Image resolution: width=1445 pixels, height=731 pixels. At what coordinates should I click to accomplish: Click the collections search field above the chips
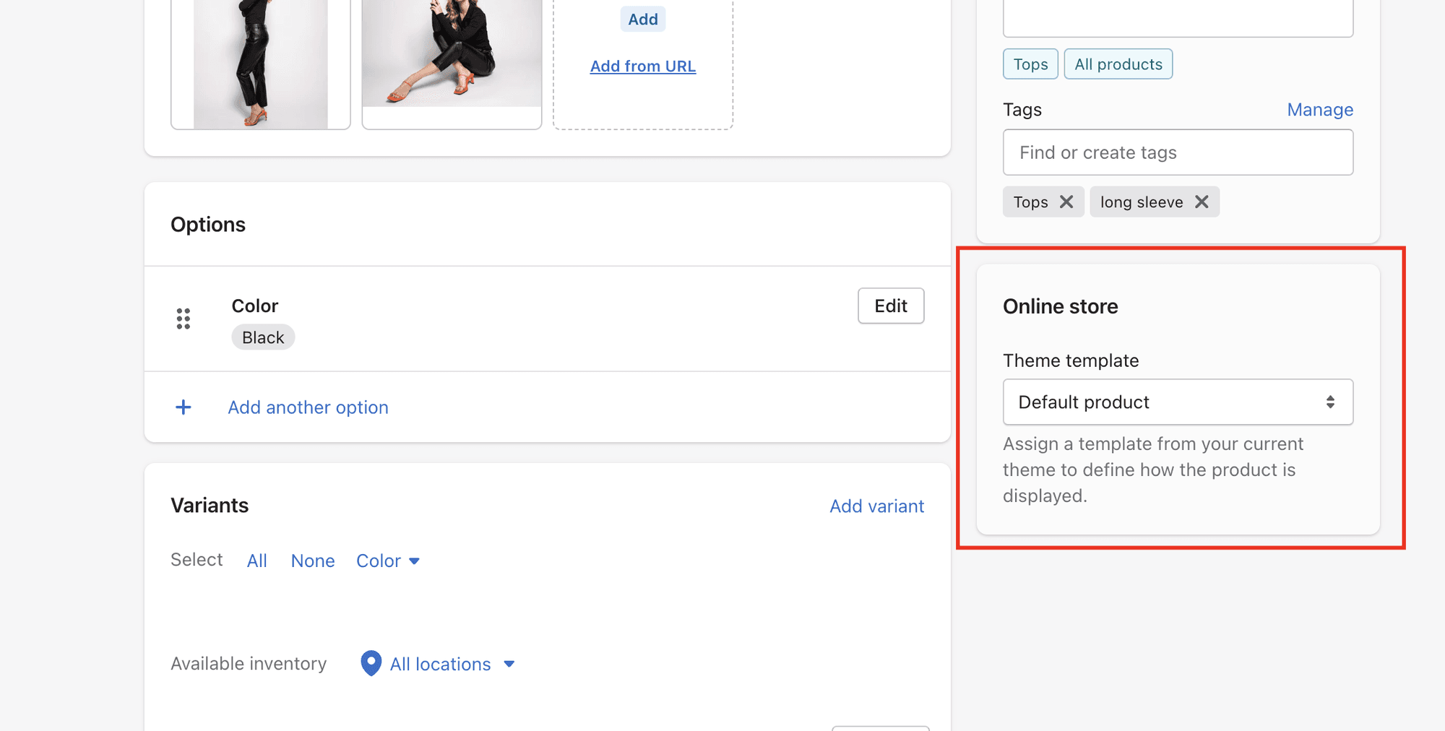tap(1178, 18)
